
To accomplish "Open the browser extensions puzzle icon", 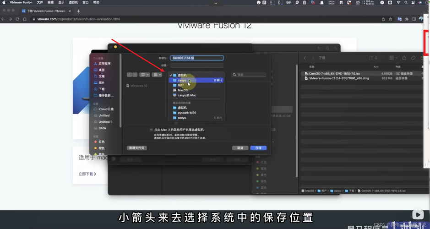I will click(407, 19).
